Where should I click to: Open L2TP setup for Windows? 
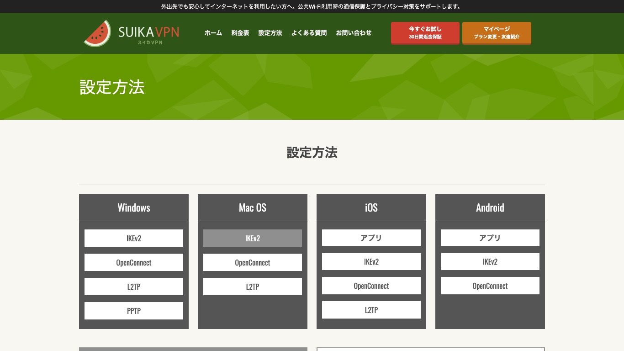134,287
